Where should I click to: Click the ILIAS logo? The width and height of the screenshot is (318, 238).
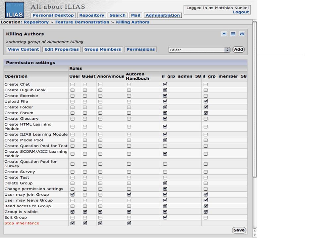15,10
